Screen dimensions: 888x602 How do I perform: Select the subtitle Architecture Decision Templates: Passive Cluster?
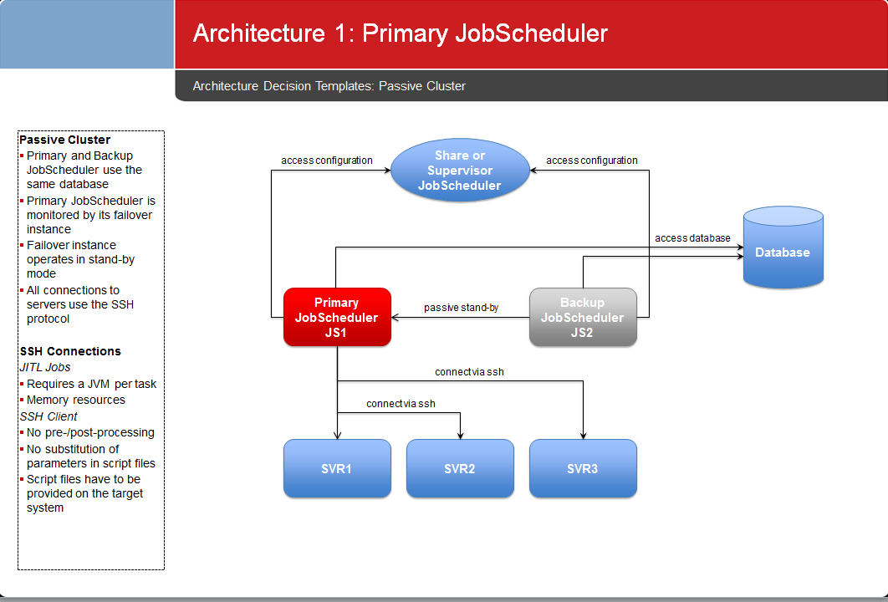point(329,86)
